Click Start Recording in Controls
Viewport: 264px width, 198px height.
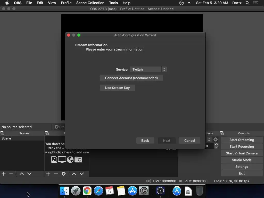click(x=242, y=146)
